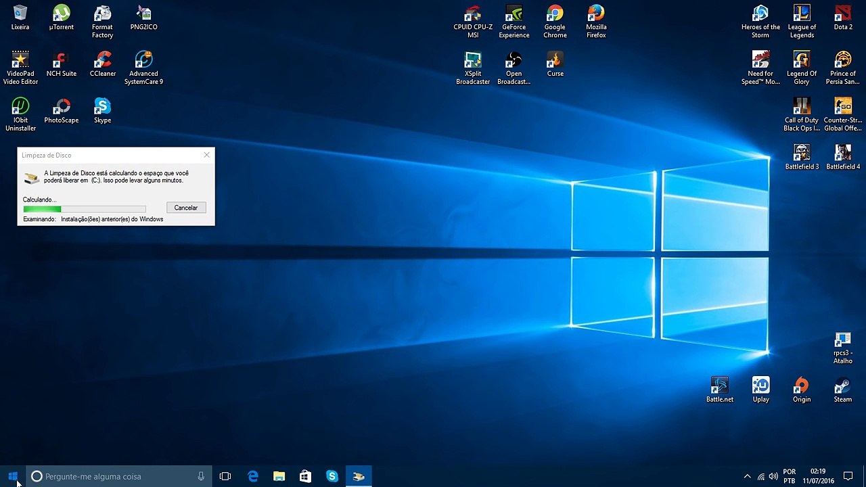Select the Mozilla Firefox desktop icon

pos(596,22)
